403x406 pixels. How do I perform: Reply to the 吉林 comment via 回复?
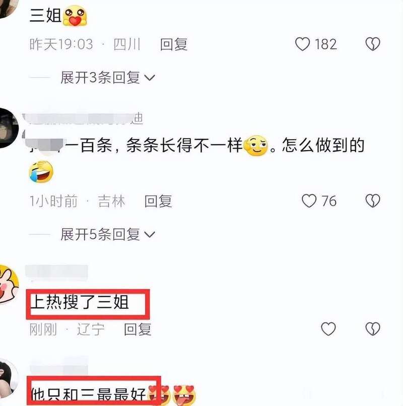(158, 201)
